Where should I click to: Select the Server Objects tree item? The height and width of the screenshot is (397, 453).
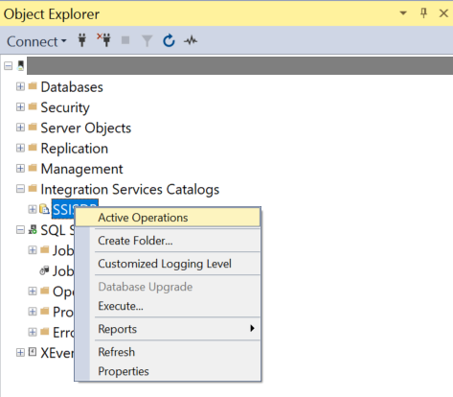[86, 128]
